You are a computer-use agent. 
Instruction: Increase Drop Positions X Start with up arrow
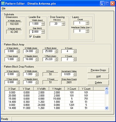pyautogui.click(x=18, y=73)
